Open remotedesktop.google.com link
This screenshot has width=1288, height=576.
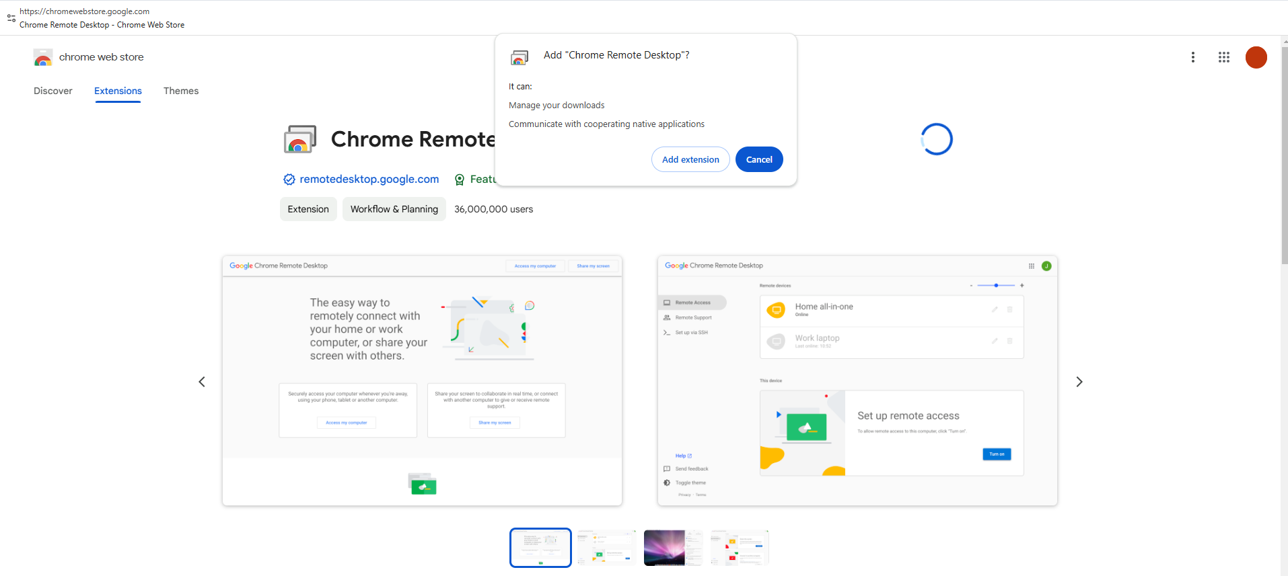(369, 179)
